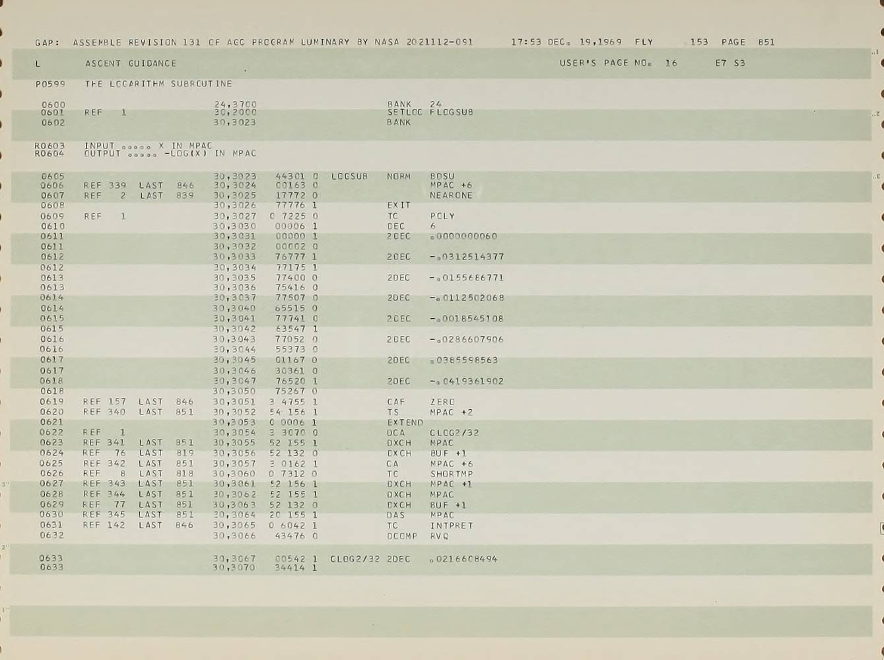
Task: Select the 'ASCENT GUIDANCE' section title
Action: click(131, 63)
